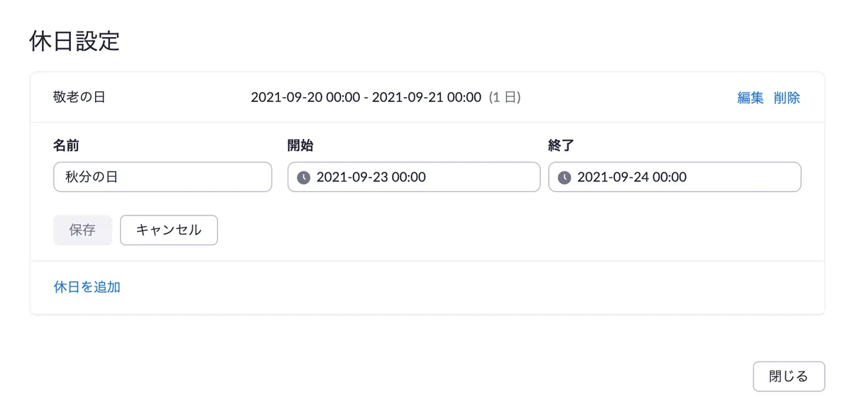
Task: Select the 敬老の日 holiday name
Action: [79, 97]
